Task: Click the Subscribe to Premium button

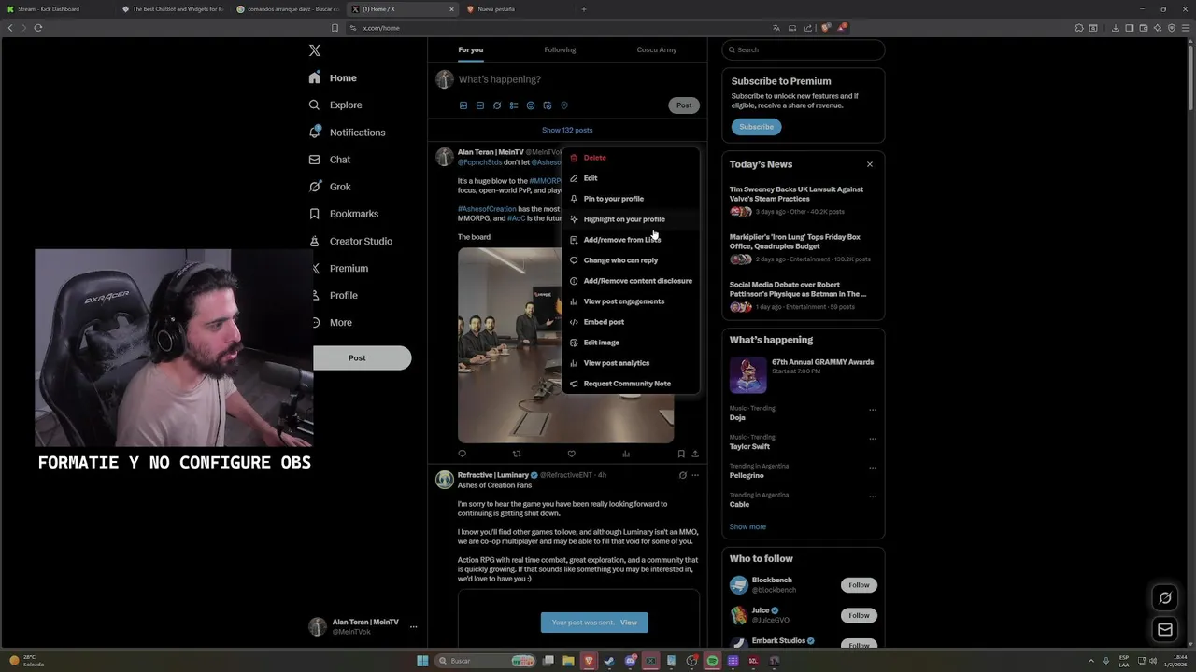Action: pos(756,127)
